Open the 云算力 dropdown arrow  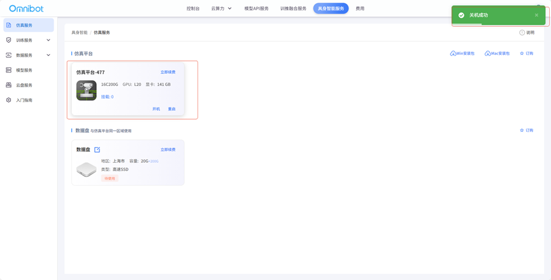pyautogui.click(x=230, y=8)
